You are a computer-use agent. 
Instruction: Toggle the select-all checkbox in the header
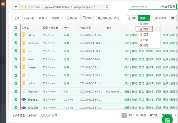[x=16, y=27]
